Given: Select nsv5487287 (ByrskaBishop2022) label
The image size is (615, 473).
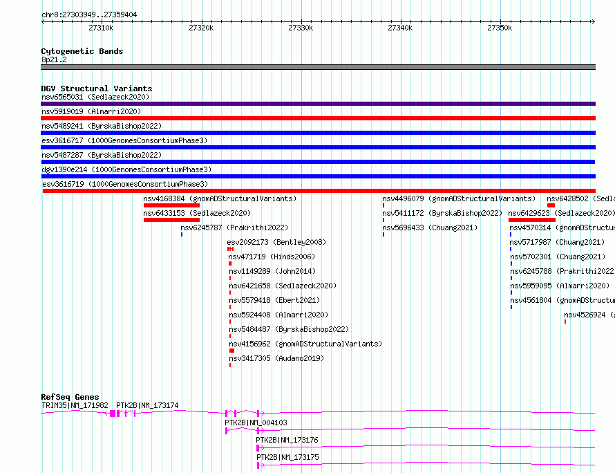Looking at the screenshot, I should pos(102,155).
